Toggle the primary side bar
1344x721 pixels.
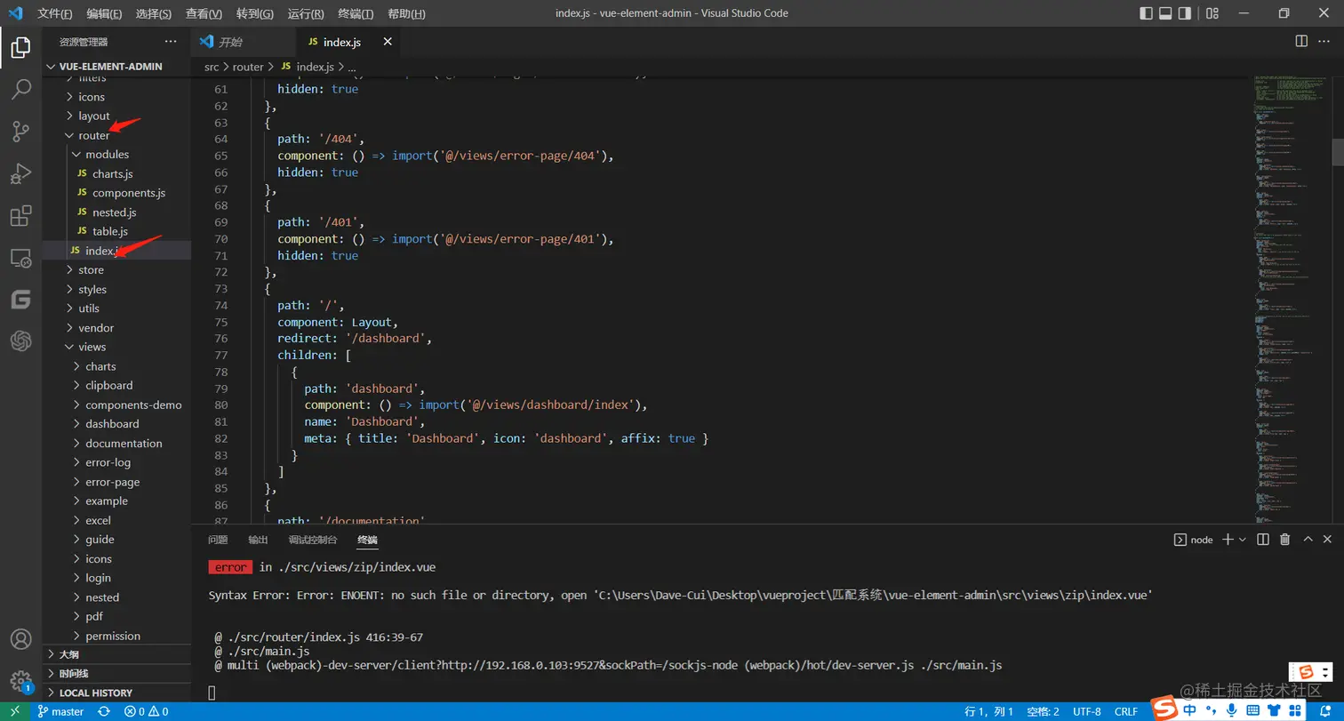(1146, 13)
